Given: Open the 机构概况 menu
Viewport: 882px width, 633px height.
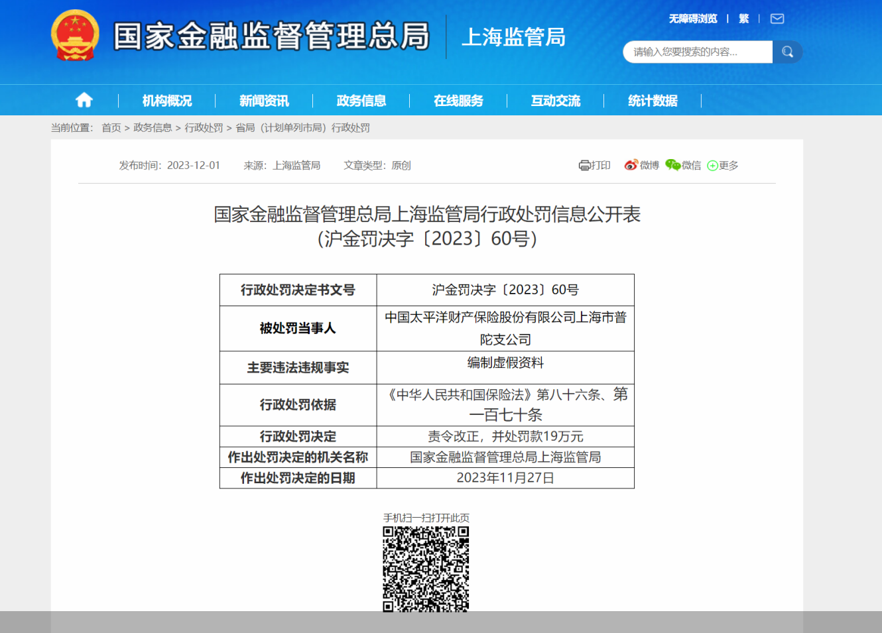Looking at the screenshot, I should [166, 100].
